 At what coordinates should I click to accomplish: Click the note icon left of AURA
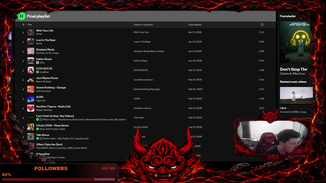[x=23, y=99]
